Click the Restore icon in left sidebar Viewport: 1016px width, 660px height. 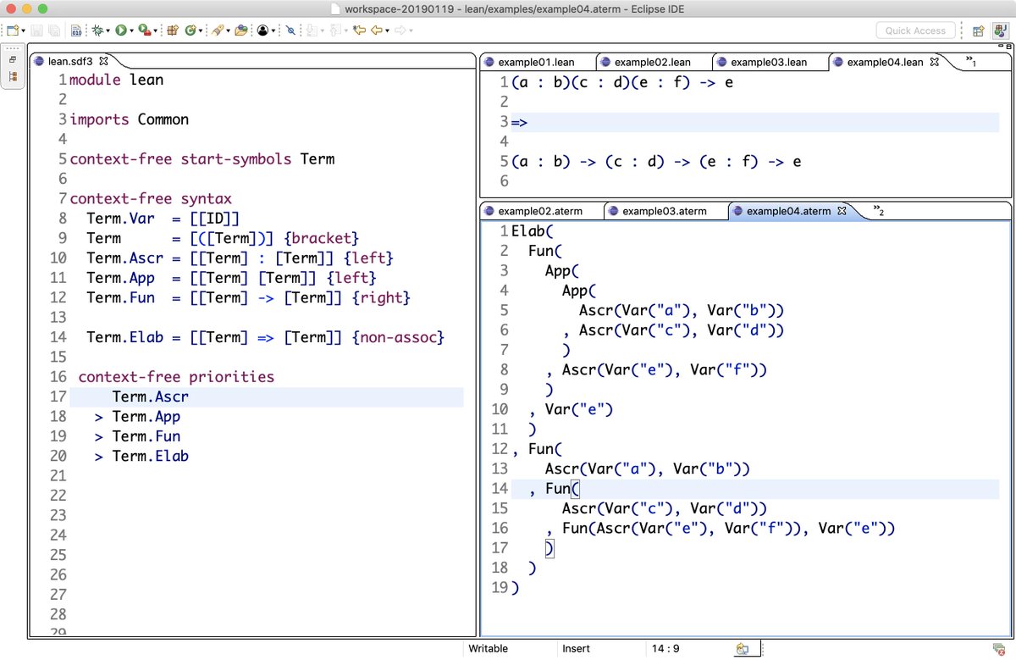pyautogui.click(x=13, y=60)
